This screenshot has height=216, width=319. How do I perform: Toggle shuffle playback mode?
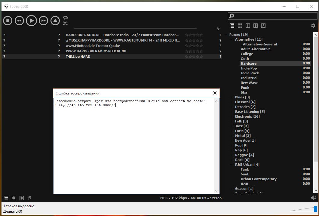[66, 23]
